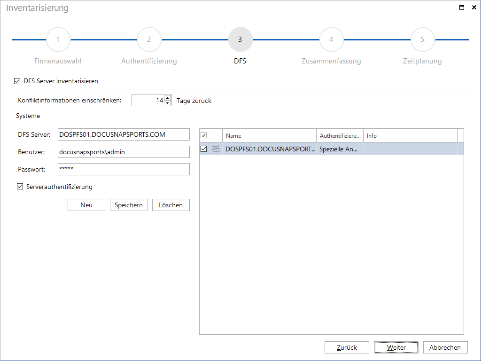Click the Spezielle An... cell
Image resolution: width=481 pixels, height=361 pixels.
340,149
